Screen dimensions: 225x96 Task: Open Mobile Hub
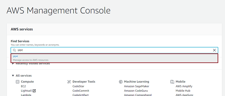[183, 91]
